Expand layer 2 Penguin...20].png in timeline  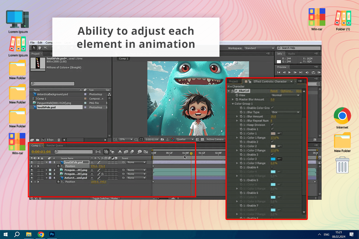(46, 170)
